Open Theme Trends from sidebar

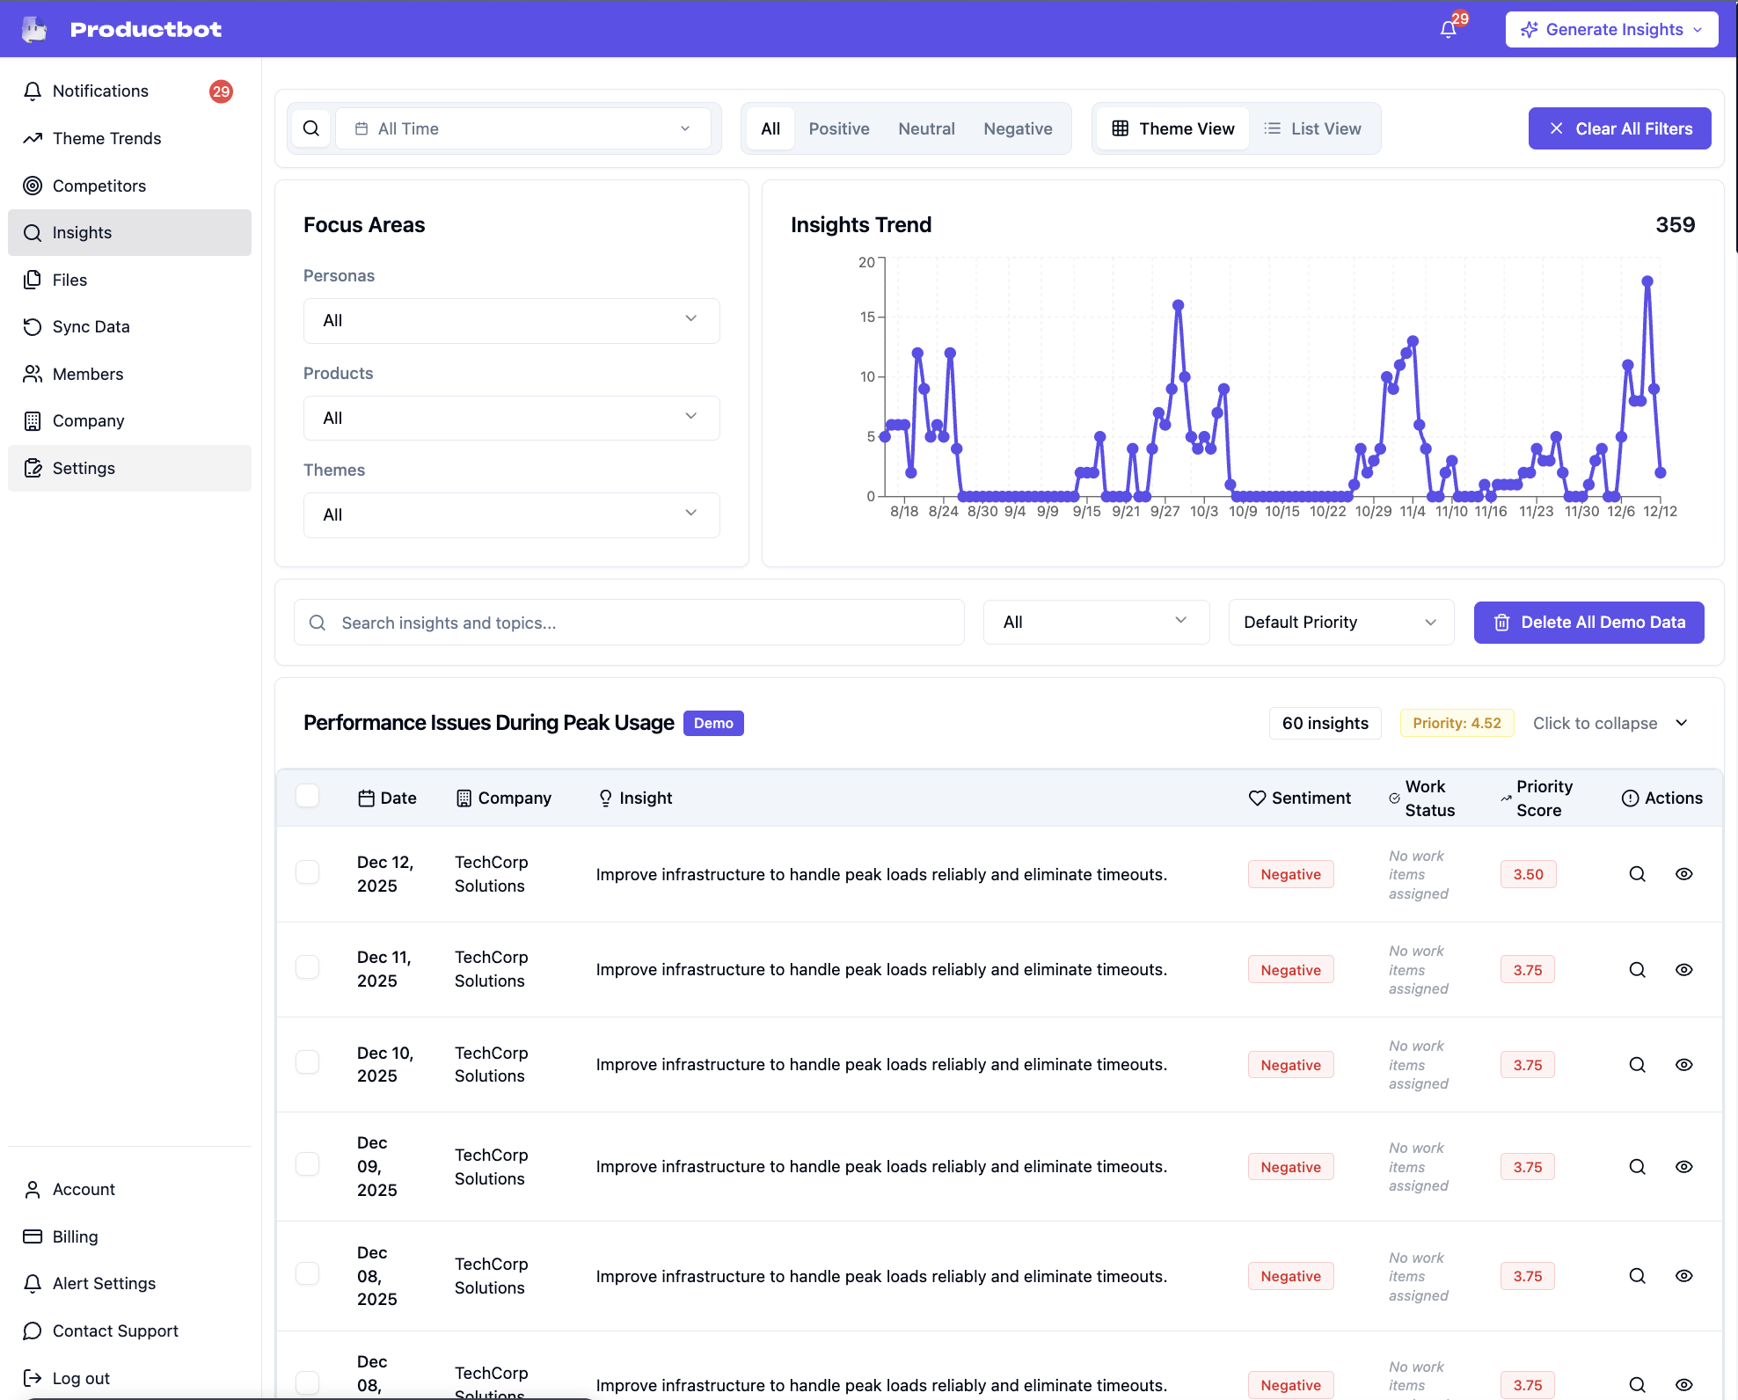coord(106,138)
